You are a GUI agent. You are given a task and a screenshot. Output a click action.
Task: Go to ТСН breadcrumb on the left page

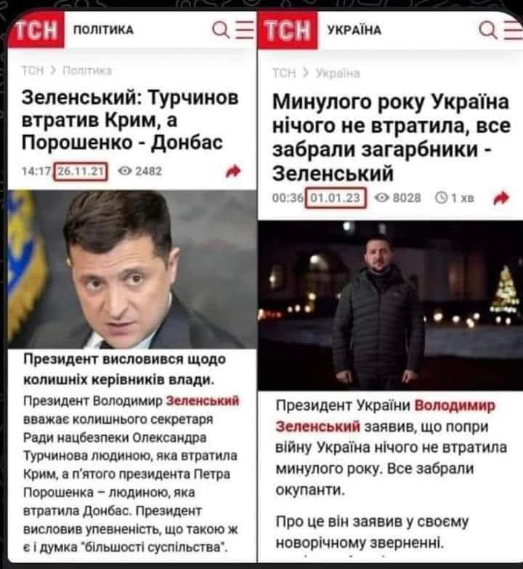coord(33,70)
